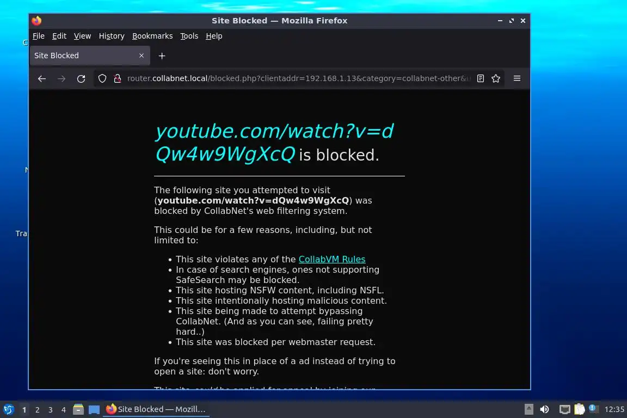Image resolution: width=627 pixels, height=418 pixels.
Task: Click the update notification tray icon
Action: point(593,409)
